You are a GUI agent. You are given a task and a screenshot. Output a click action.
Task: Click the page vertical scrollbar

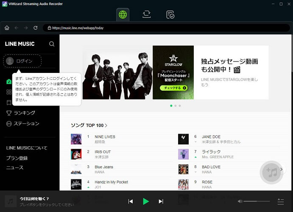coord(292,112)
